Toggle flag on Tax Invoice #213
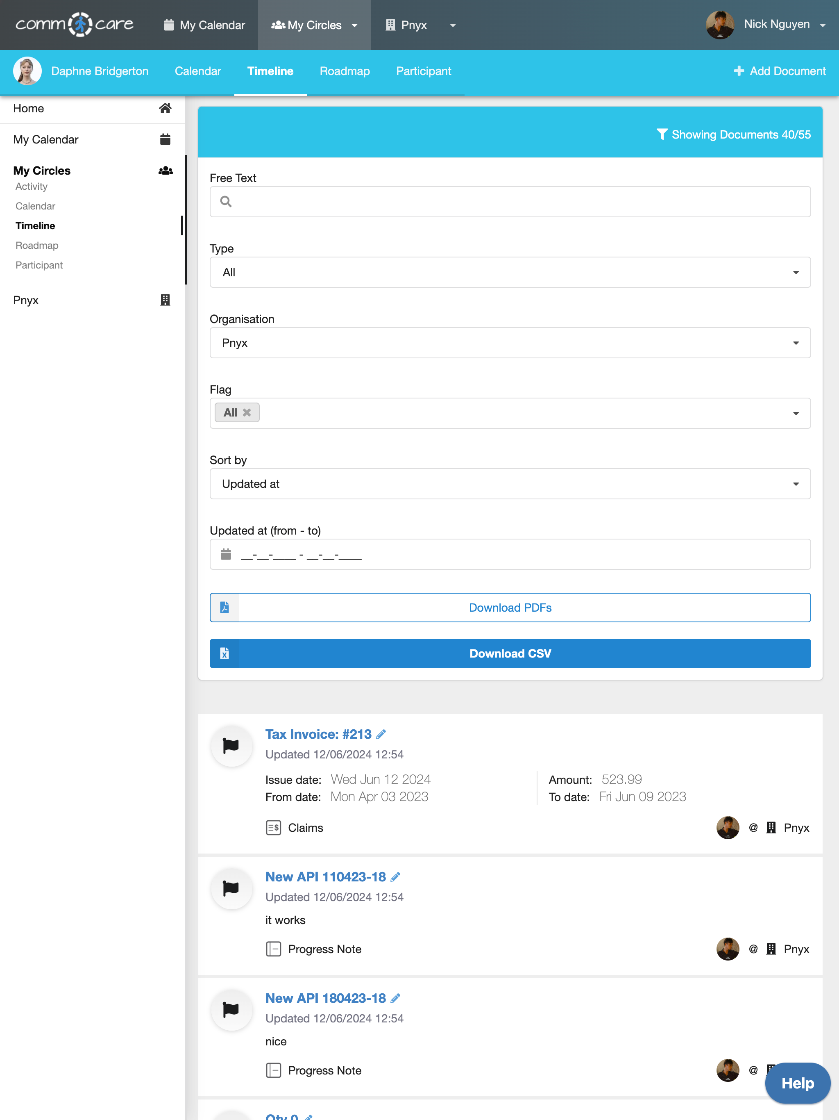This screenshot has width=839, height=1120. 231,746
